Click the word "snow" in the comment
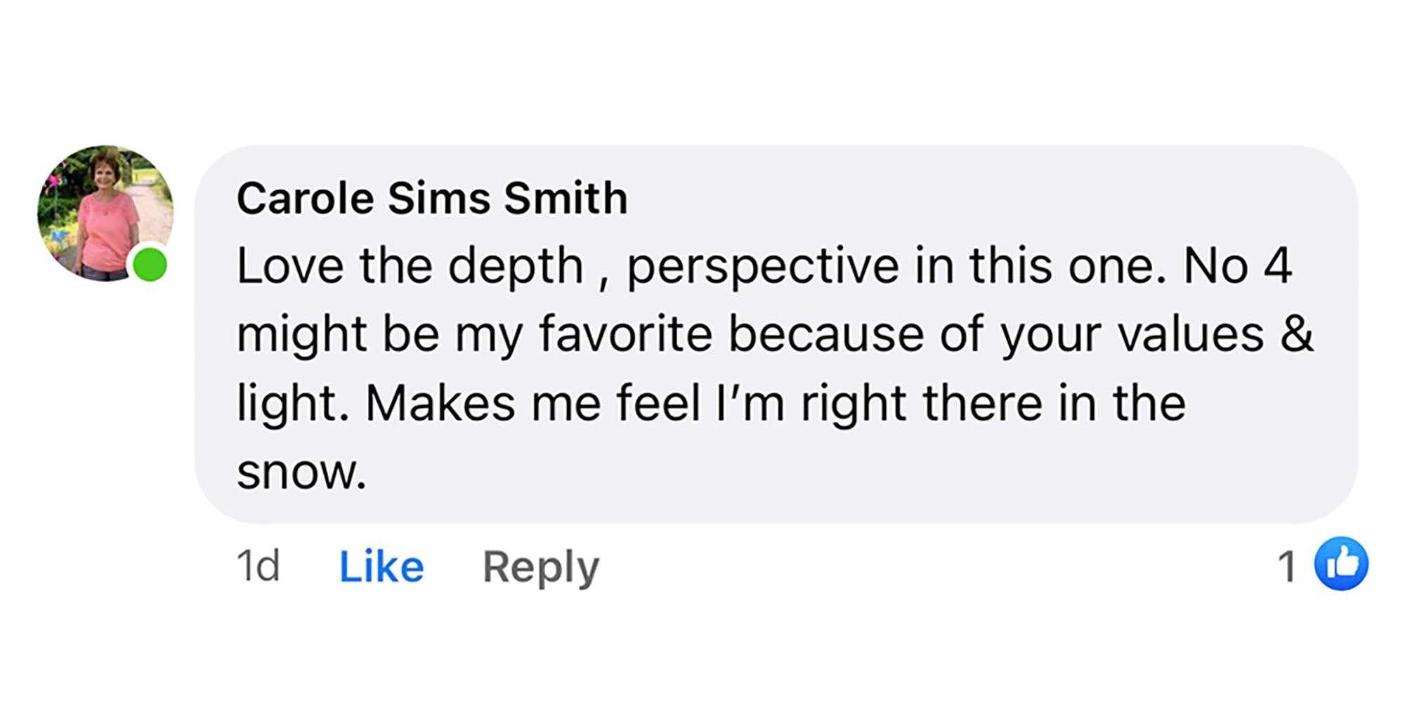The height and width of the screenshot is (702, 1405). [x=301, y=472]
